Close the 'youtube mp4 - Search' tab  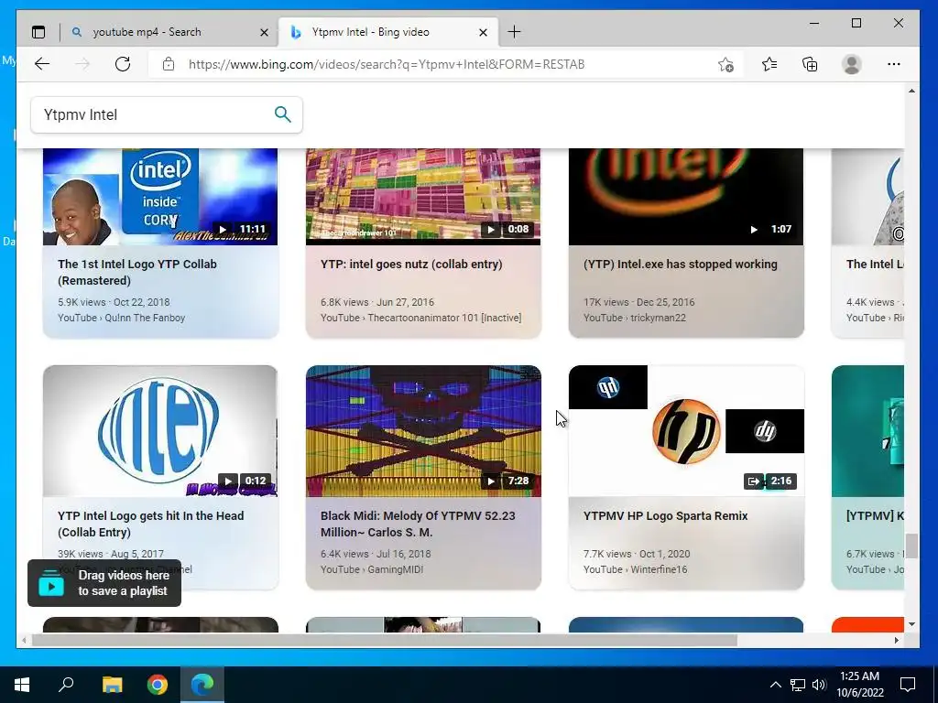pyautogui.click(x=264, y=32)
